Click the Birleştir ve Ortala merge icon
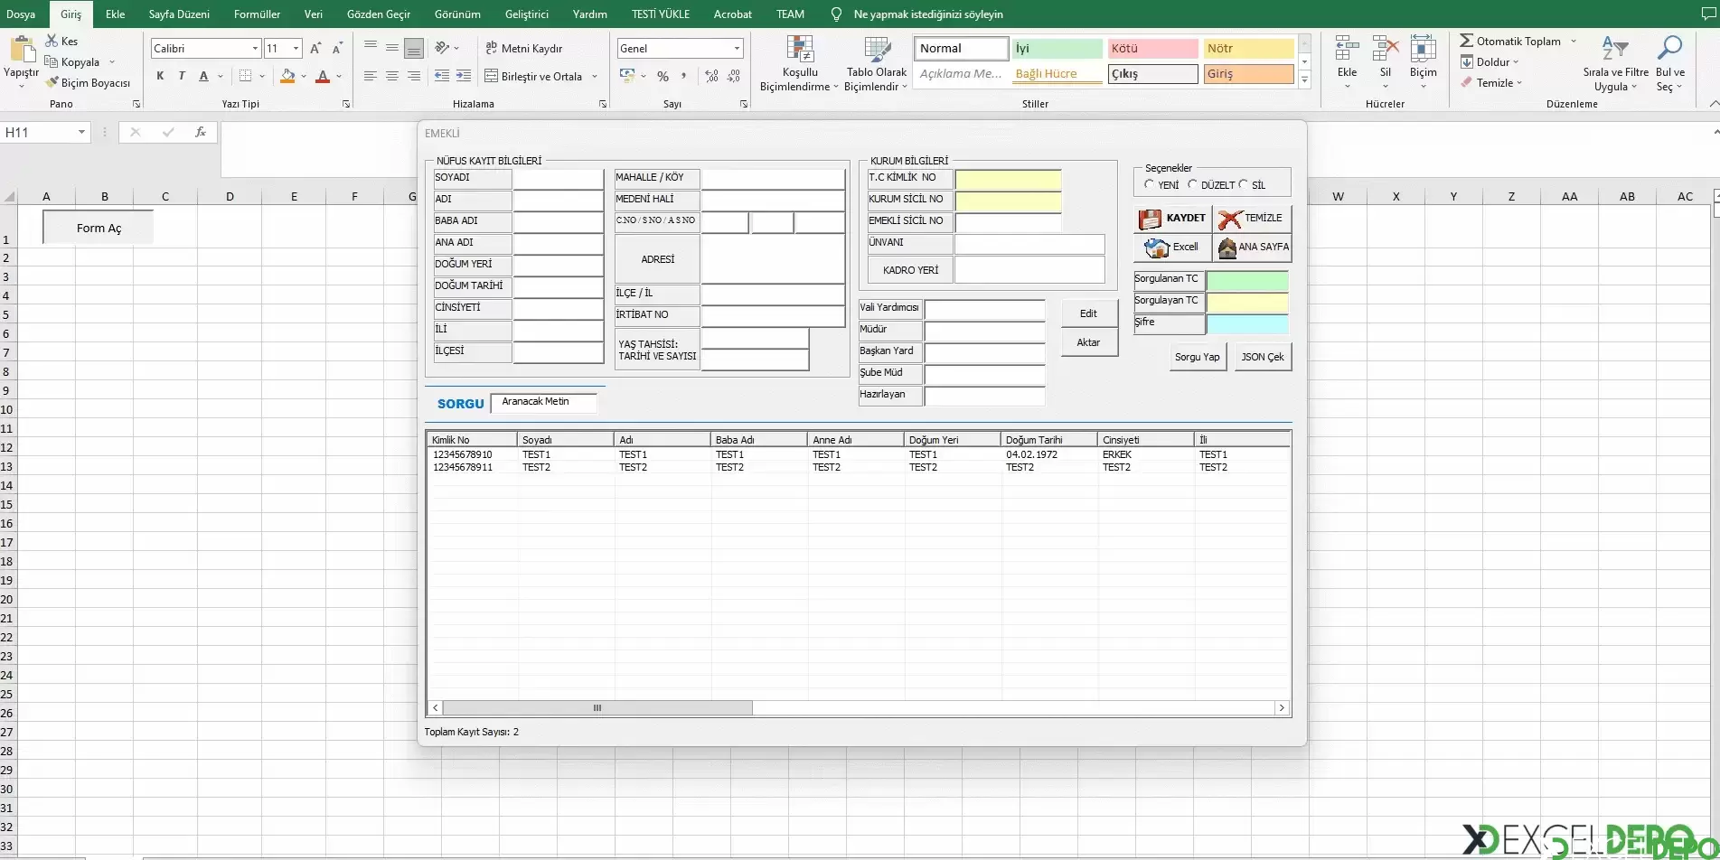 coord(492,76)
